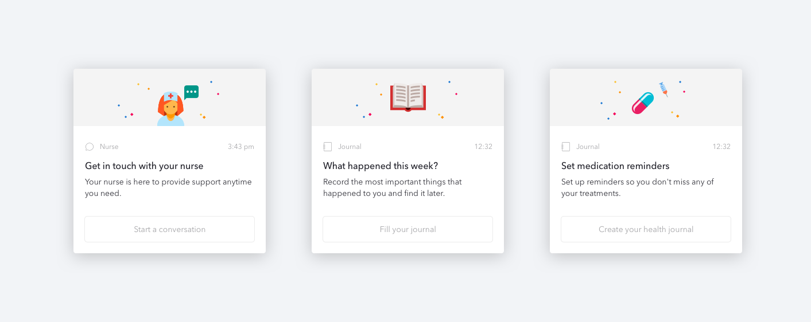Click the notebook icon on the medication reminders card
Screen dimensions: 811x322
[566, 147]
